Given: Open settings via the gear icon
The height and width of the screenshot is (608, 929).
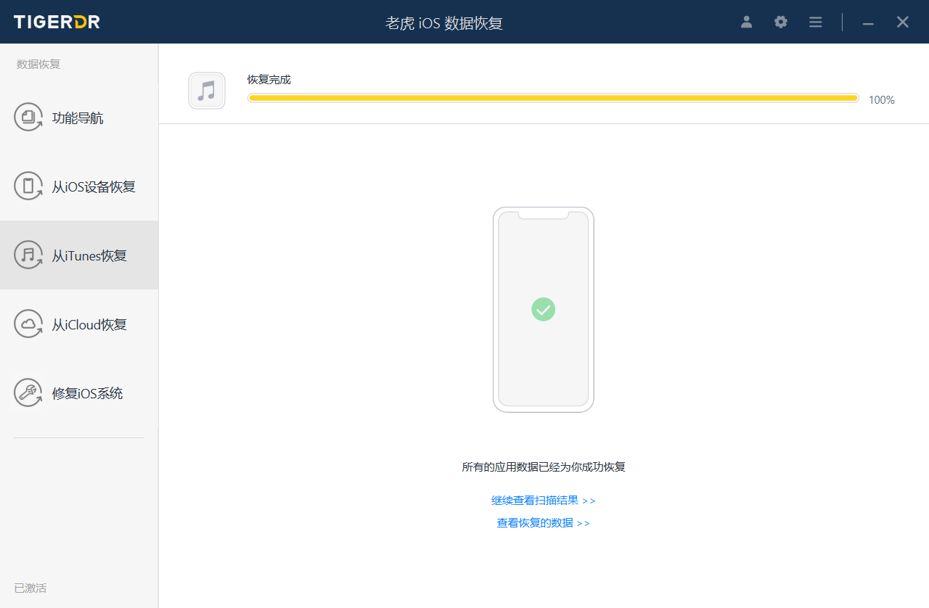Looking at the screenshot, I should (x=781, y=22).
